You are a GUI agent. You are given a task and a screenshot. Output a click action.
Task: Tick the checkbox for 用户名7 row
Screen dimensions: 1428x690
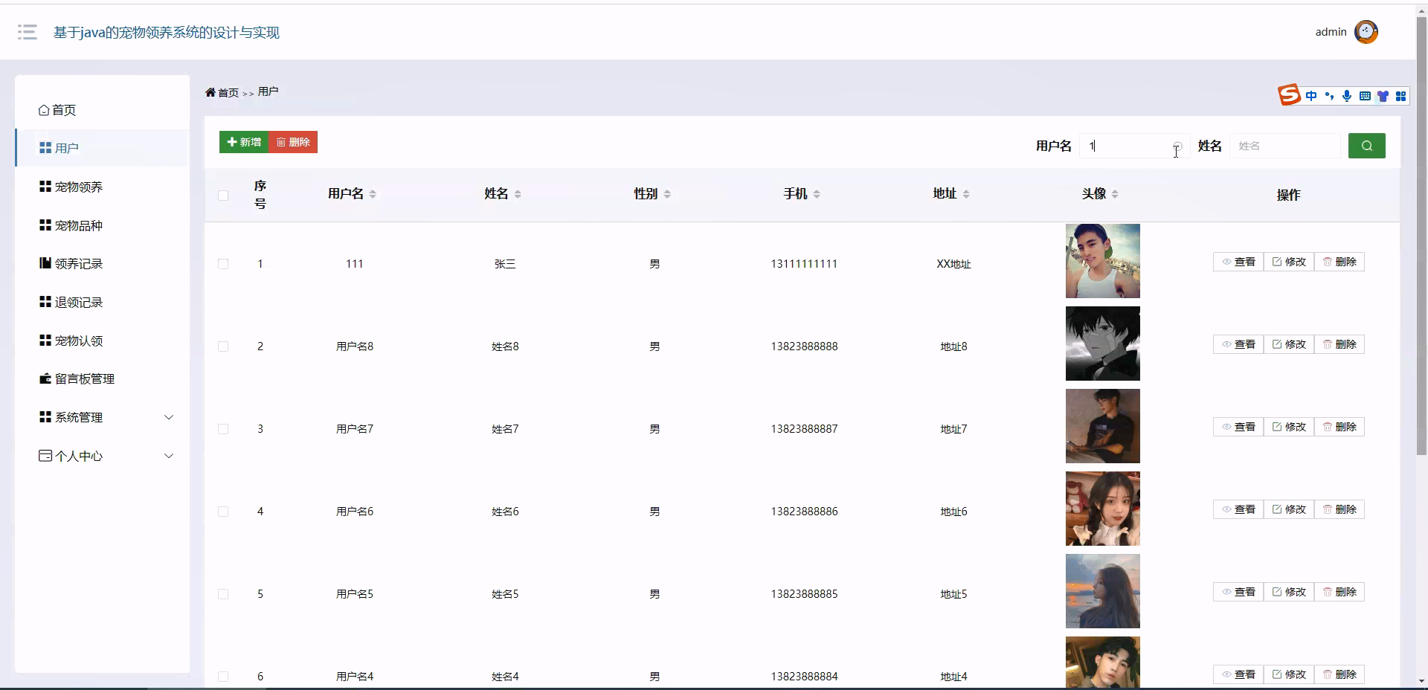point(223,429)
